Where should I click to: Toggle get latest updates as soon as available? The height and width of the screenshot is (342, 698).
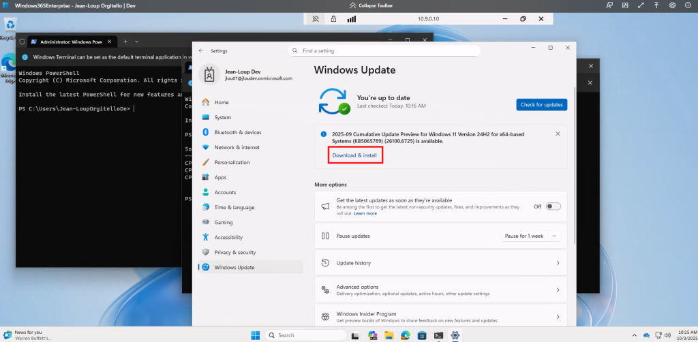[553, 206]
